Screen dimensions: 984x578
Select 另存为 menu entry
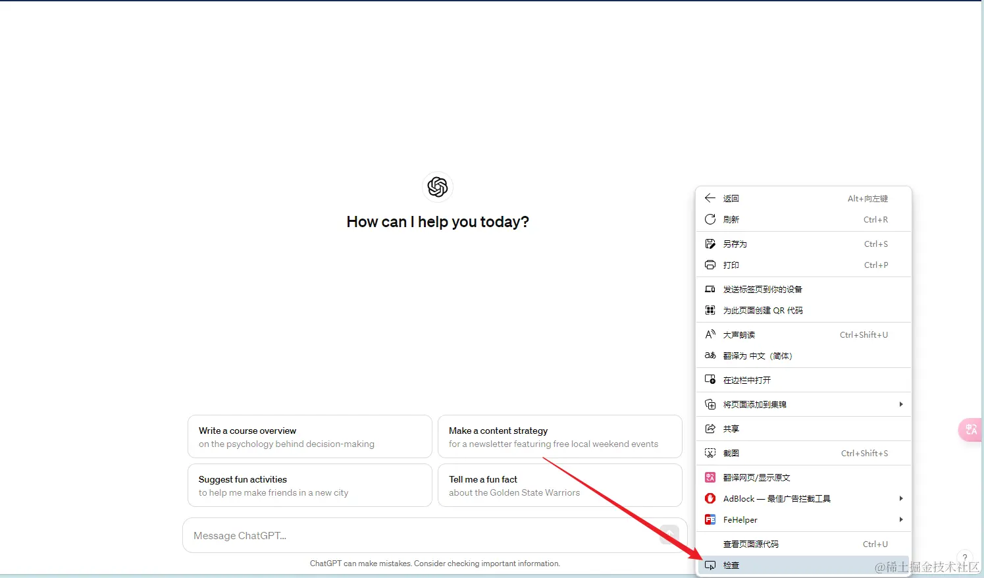(804, 244)
